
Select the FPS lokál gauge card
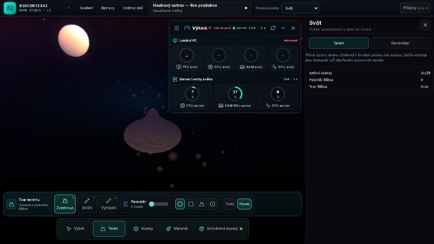coord(187,59)
